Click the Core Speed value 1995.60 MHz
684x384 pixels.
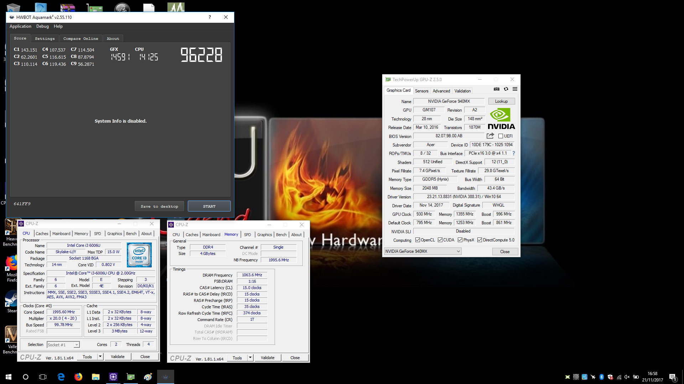click(x=63, y=312)
